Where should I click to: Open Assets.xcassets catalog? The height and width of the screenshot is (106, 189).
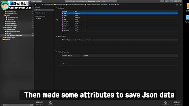(11, 29)
